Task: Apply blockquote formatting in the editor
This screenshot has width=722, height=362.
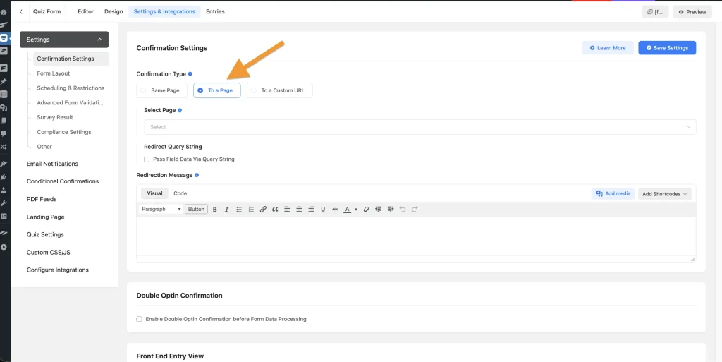Action: 275,210
